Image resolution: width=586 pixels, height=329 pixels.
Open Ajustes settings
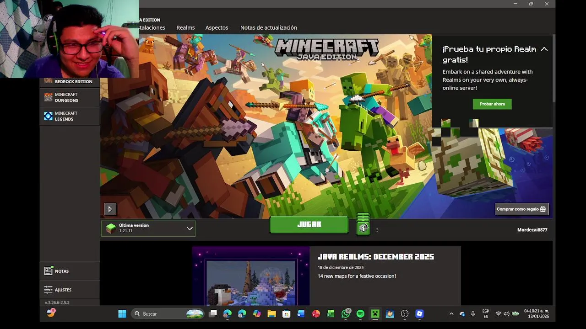(70, 290)
